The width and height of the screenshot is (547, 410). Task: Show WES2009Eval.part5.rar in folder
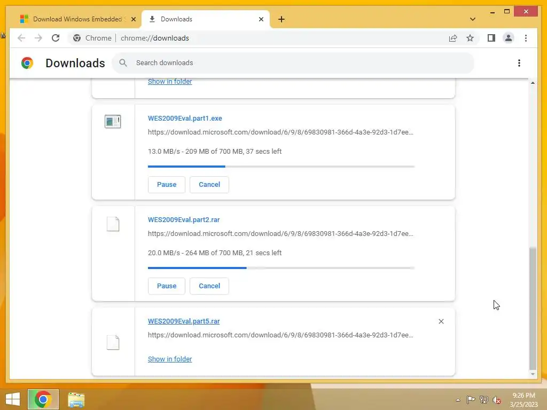pos(170,359)
